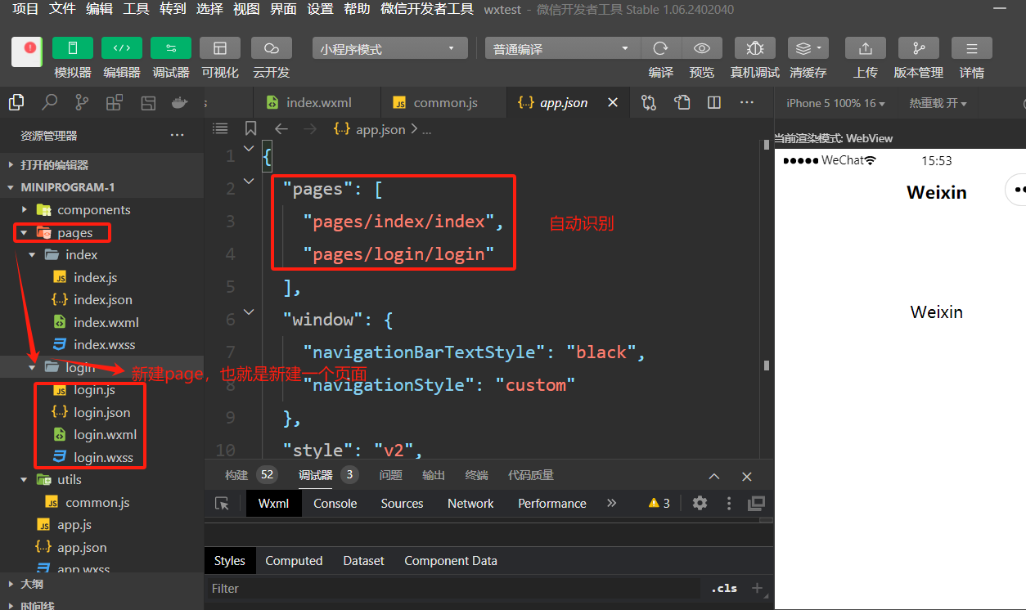The width and height of the screenshot is (1026, 610).
Task: Open login.wxss file in explorer
Action: click(x=101, y=457)
